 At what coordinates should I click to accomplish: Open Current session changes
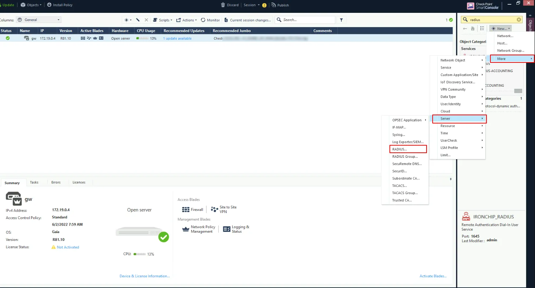click(x=248, y=20)
